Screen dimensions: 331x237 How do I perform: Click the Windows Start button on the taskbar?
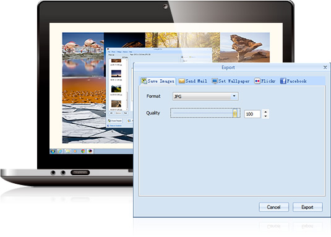click(53, 151)
